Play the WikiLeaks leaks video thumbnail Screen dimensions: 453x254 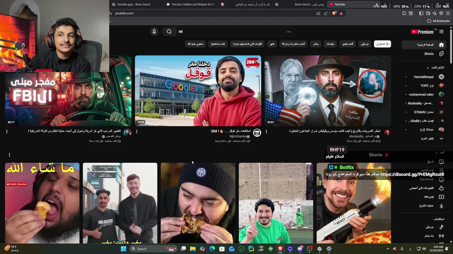pyautogui.click(x=328, y=91)
